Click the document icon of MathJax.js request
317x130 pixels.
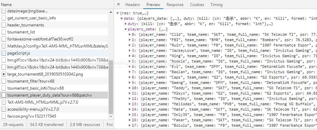coord(3,46)
